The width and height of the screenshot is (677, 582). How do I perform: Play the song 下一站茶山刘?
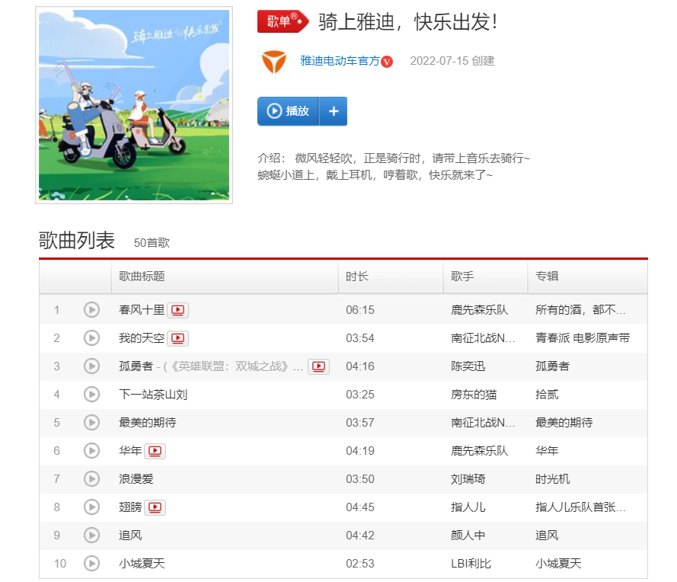(x=91, y=394)
